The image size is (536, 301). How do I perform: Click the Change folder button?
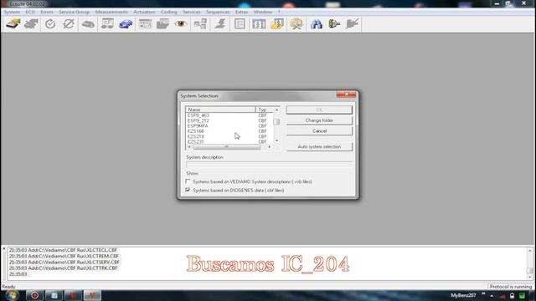tap(319, 120)
